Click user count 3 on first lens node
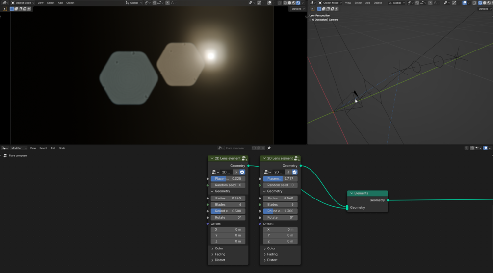This screenshot has height=273, width=493. (x=236, y=172)
